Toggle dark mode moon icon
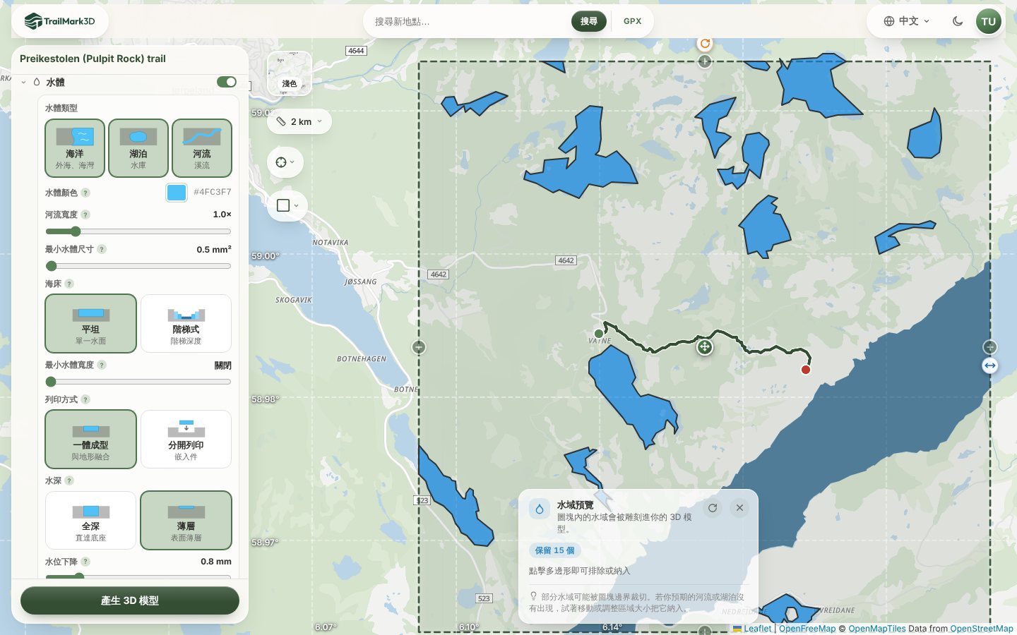 pyautogui.click(x=958, y=21)
